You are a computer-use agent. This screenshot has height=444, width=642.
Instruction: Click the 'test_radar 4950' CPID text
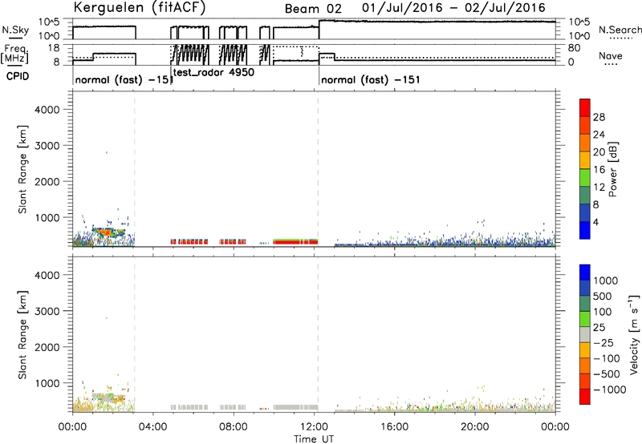(x=213, y=72)
